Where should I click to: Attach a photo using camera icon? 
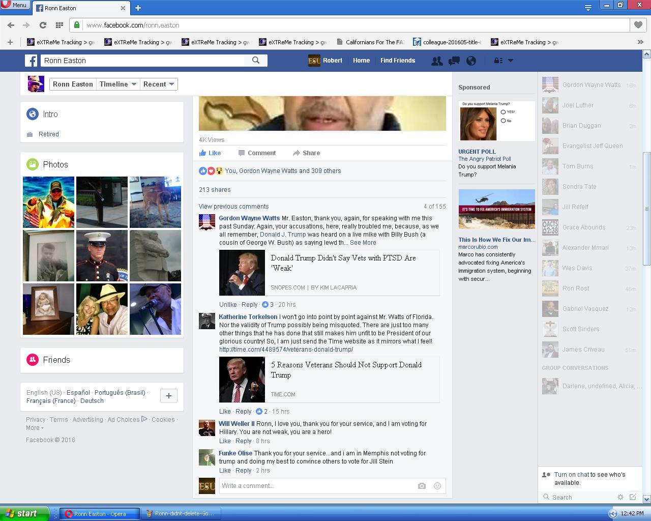click(422, 486)
